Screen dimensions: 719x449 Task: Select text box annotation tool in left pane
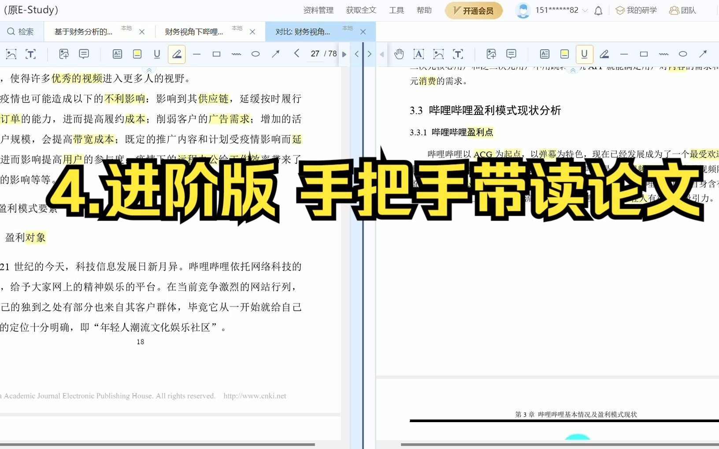(117, 54)
